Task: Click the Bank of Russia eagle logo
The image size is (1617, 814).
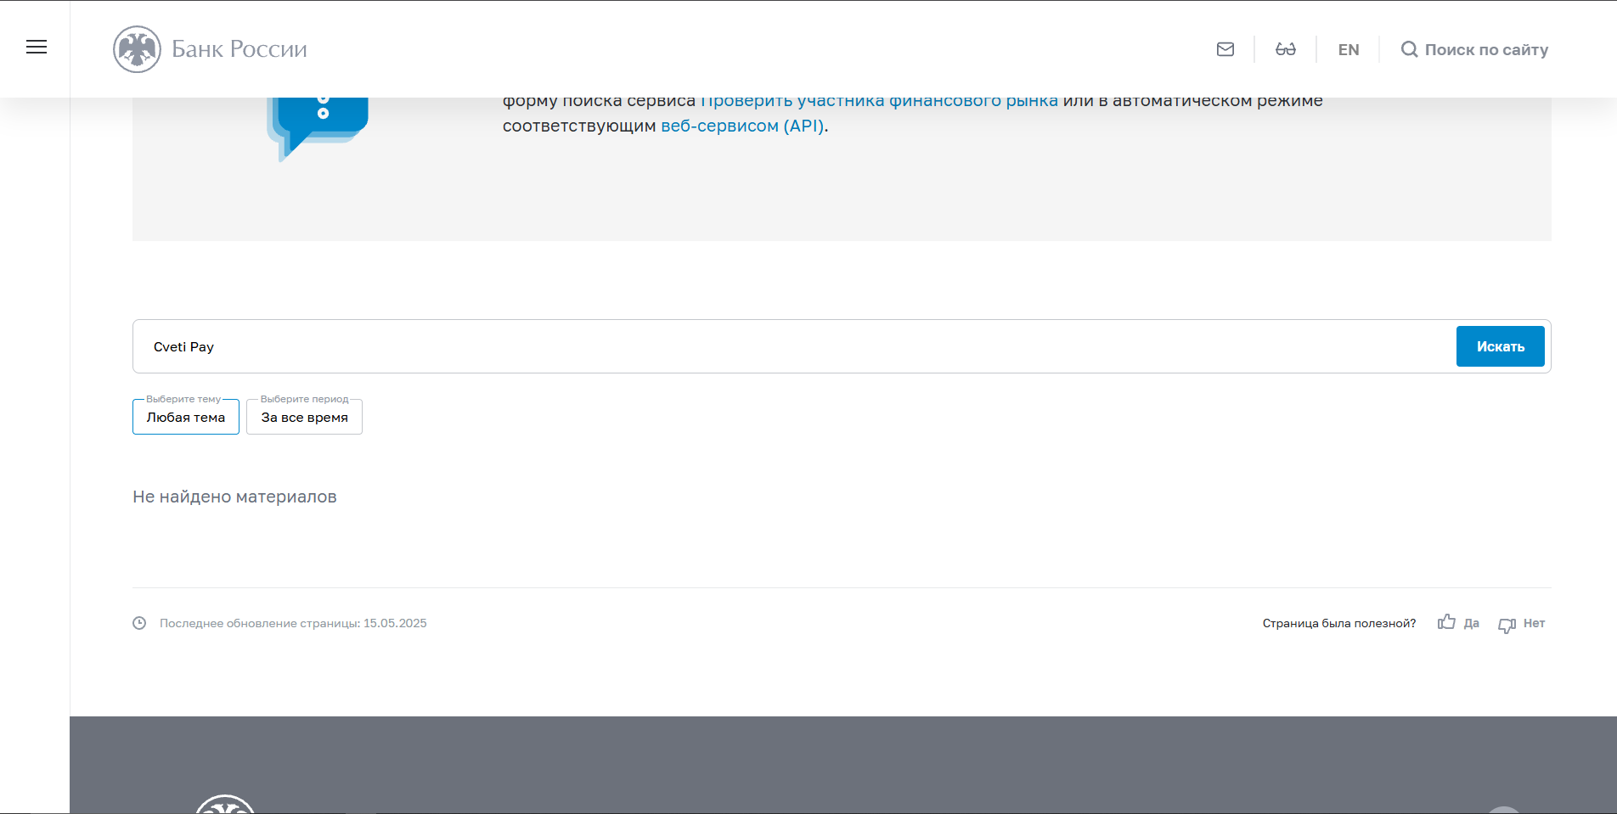Action: click(137, 49)
